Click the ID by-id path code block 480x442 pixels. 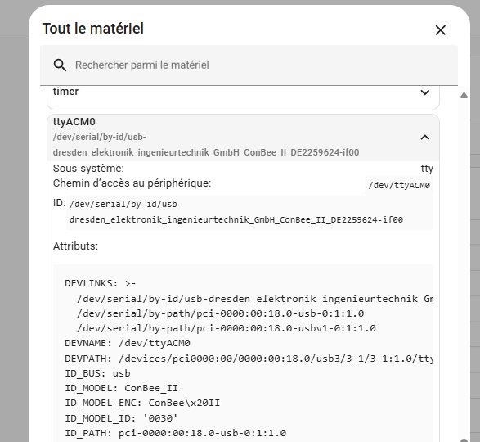[x=249, y=212]
